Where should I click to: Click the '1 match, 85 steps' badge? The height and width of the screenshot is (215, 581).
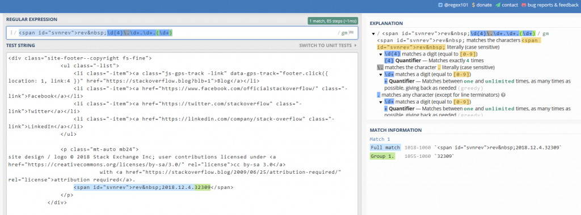[x=332, y=21]
